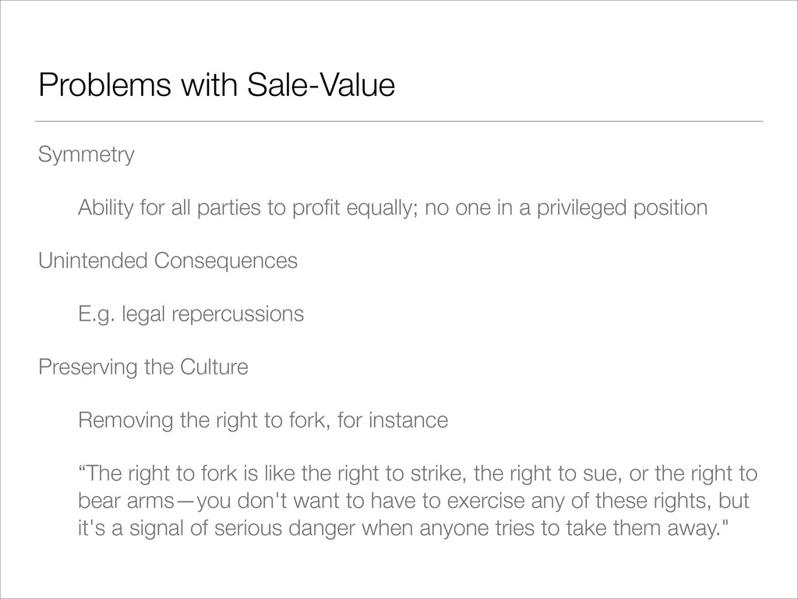Viewport: 798px width, 599px height.
Task: Click the phrase privileged position
Action: [x=623, y=207]
